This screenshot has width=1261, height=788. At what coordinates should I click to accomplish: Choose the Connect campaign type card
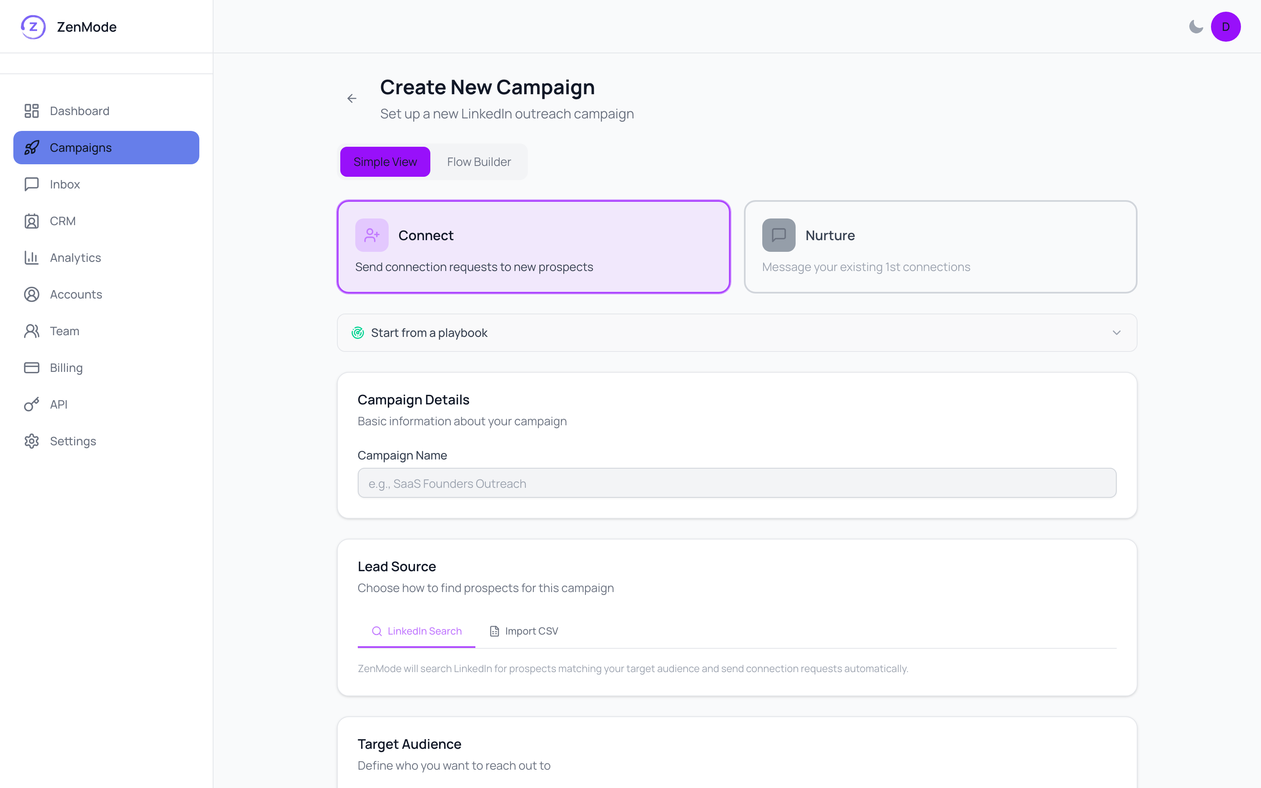click(x=534, y=246)
